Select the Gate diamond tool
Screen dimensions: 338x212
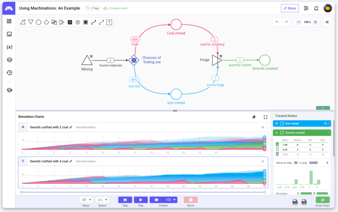[46, 22]
